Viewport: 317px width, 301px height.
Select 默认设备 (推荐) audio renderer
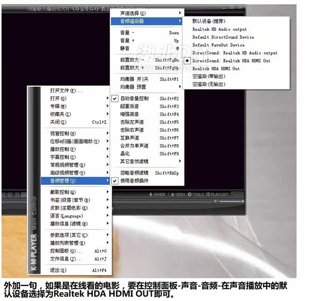pyautogui.click(x=209, y=21)
